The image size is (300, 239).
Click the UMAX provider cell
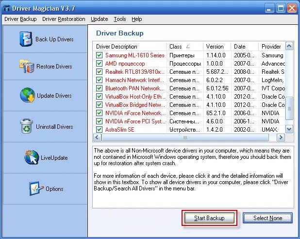click(270, 130)
